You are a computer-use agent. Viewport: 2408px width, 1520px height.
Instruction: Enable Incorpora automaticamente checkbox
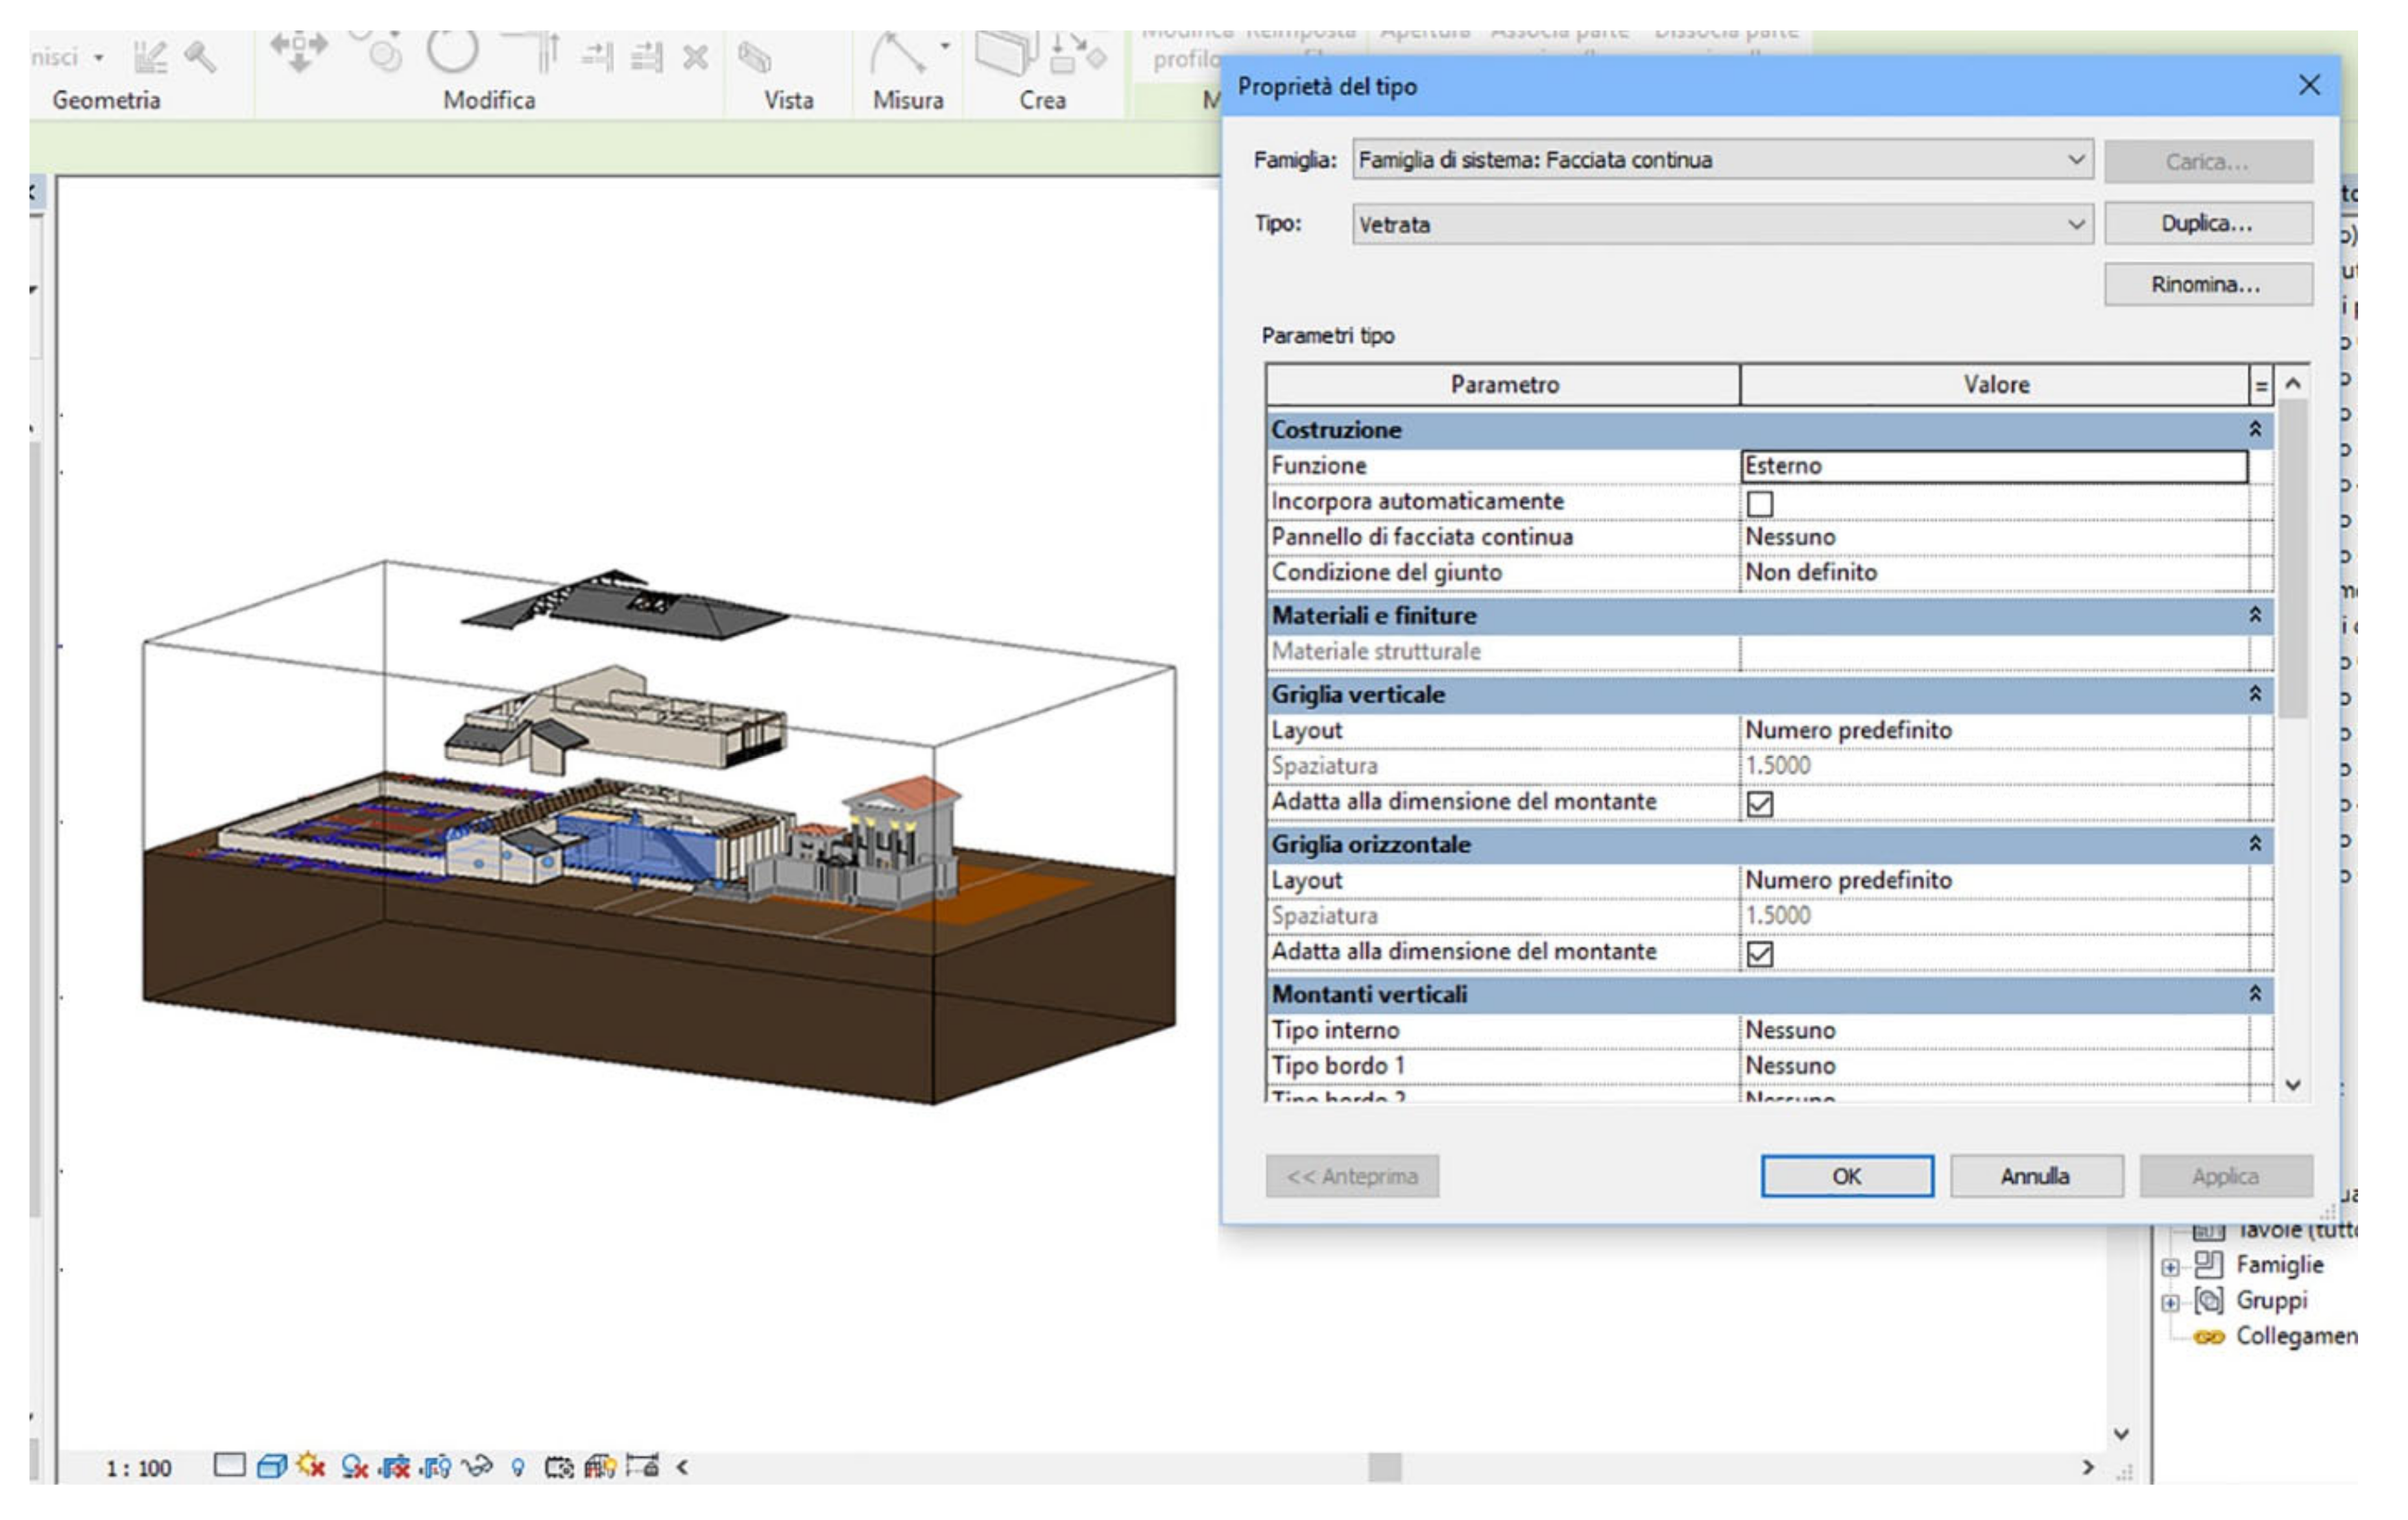click(1760, 503)
